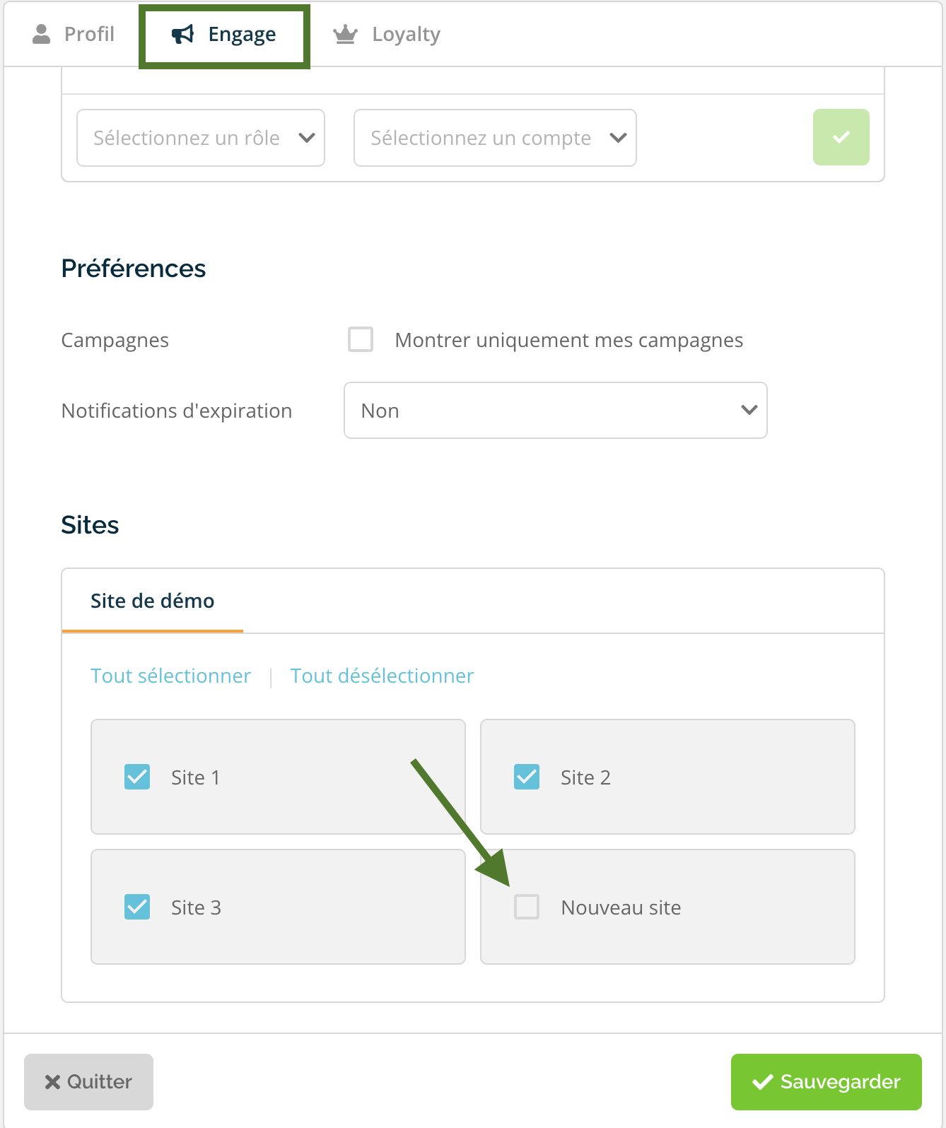Click the megaphone icon on Engage tab
Screen dimensions: 946x1128
point(183,34)
